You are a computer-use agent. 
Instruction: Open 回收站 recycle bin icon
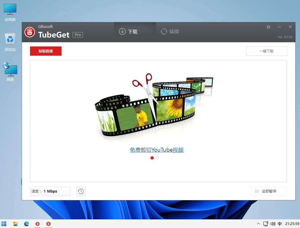(x=10, y=42)
